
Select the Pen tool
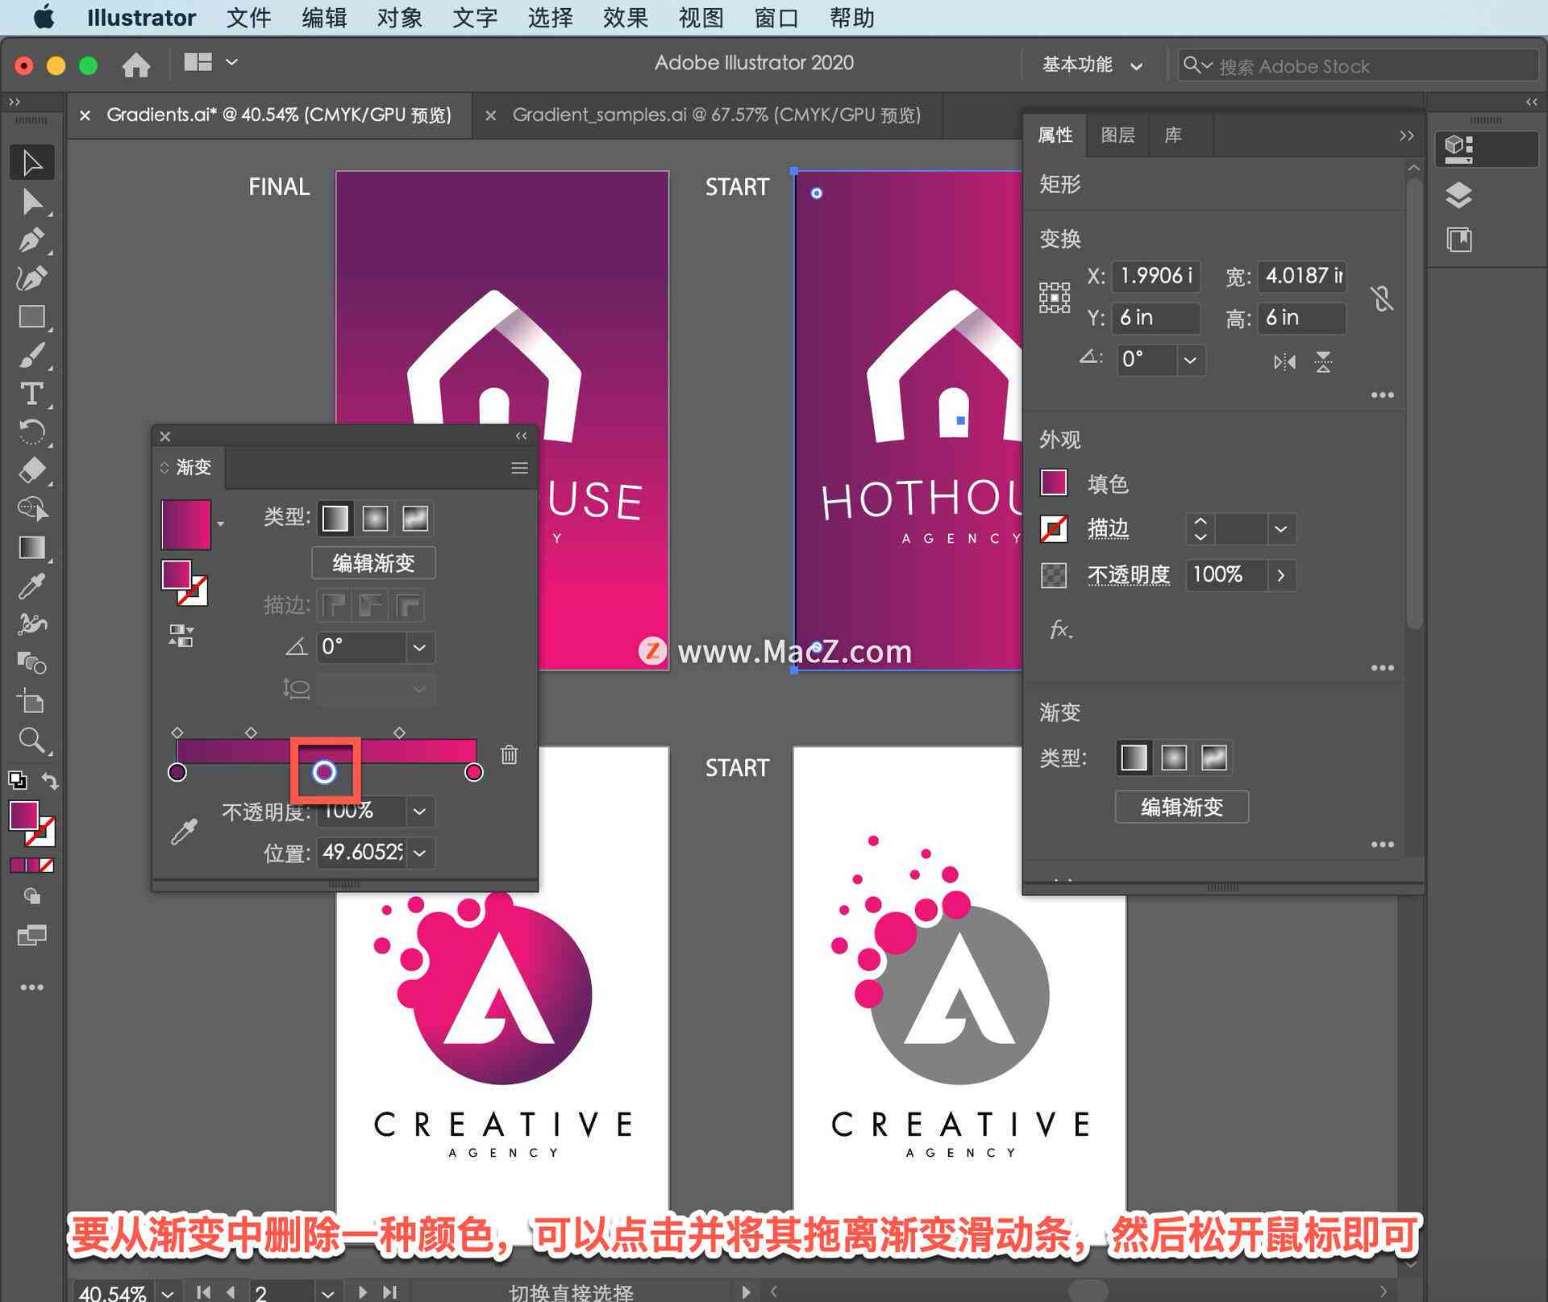(x=32, y=240)
